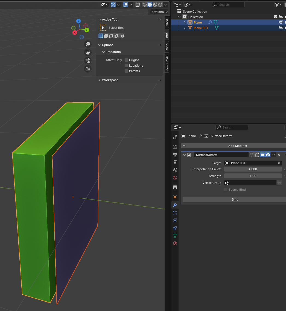Switch to orthographic/perspective grid icon
Image resolution: width=286 pixels, height=311 pixels.
click(88, 69)
